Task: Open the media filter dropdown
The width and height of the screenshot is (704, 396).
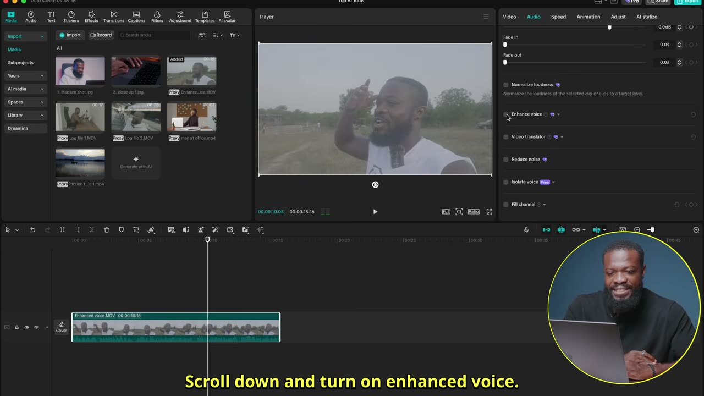Action: pyautogui.click(x=234, y=35)
